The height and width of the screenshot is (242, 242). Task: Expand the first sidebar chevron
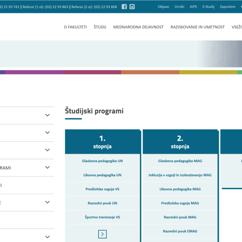click(x=47, y=115)
